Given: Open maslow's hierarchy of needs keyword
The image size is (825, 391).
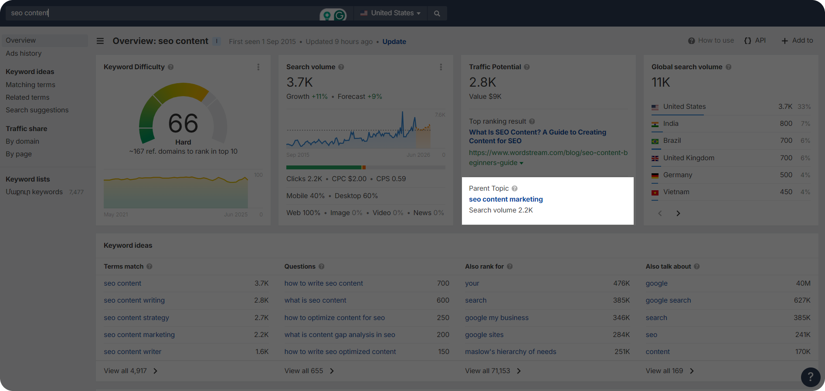Looking at the screenshot, I should click(511, 352).
